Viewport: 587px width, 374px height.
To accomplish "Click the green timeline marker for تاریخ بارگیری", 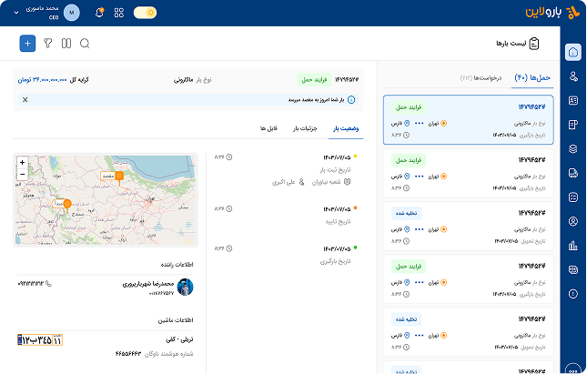I will [355, 248].
